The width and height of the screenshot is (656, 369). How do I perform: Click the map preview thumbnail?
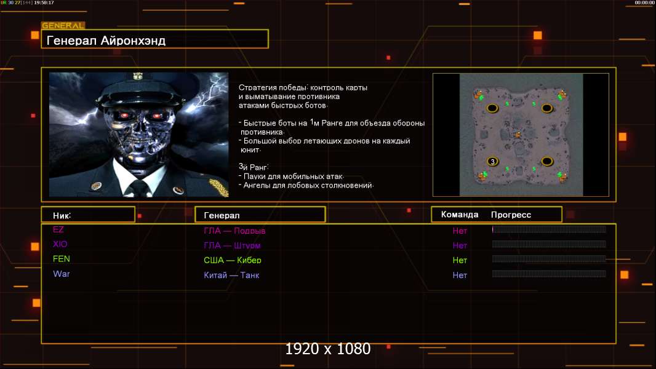click(x=521, y=135)
